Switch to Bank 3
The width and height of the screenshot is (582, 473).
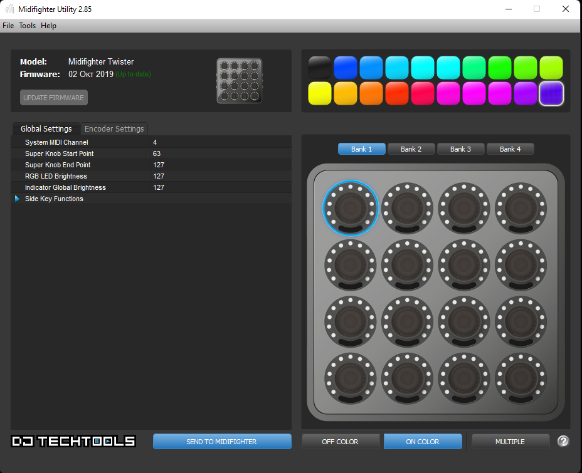point(460,149)
